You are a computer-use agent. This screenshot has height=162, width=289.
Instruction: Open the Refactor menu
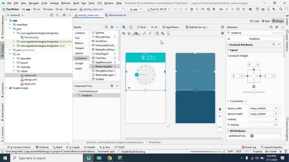66,3
